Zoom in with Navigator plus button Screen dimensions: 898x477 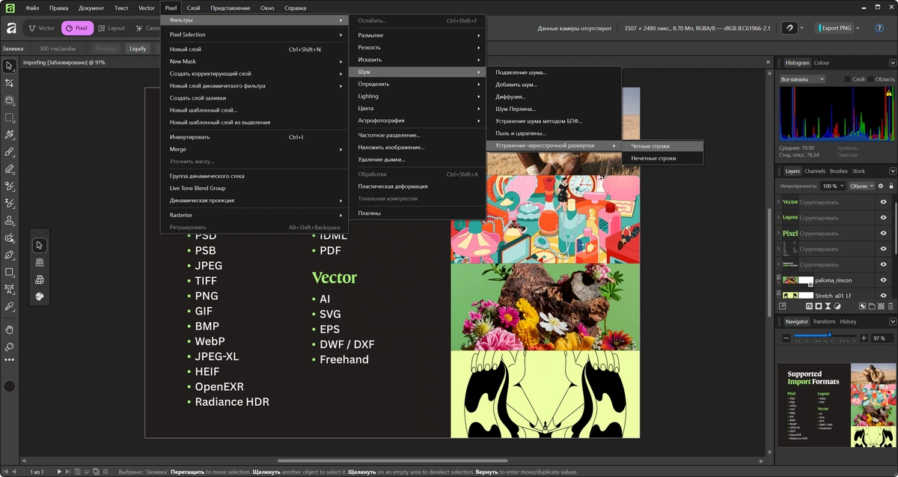point(864,338)
